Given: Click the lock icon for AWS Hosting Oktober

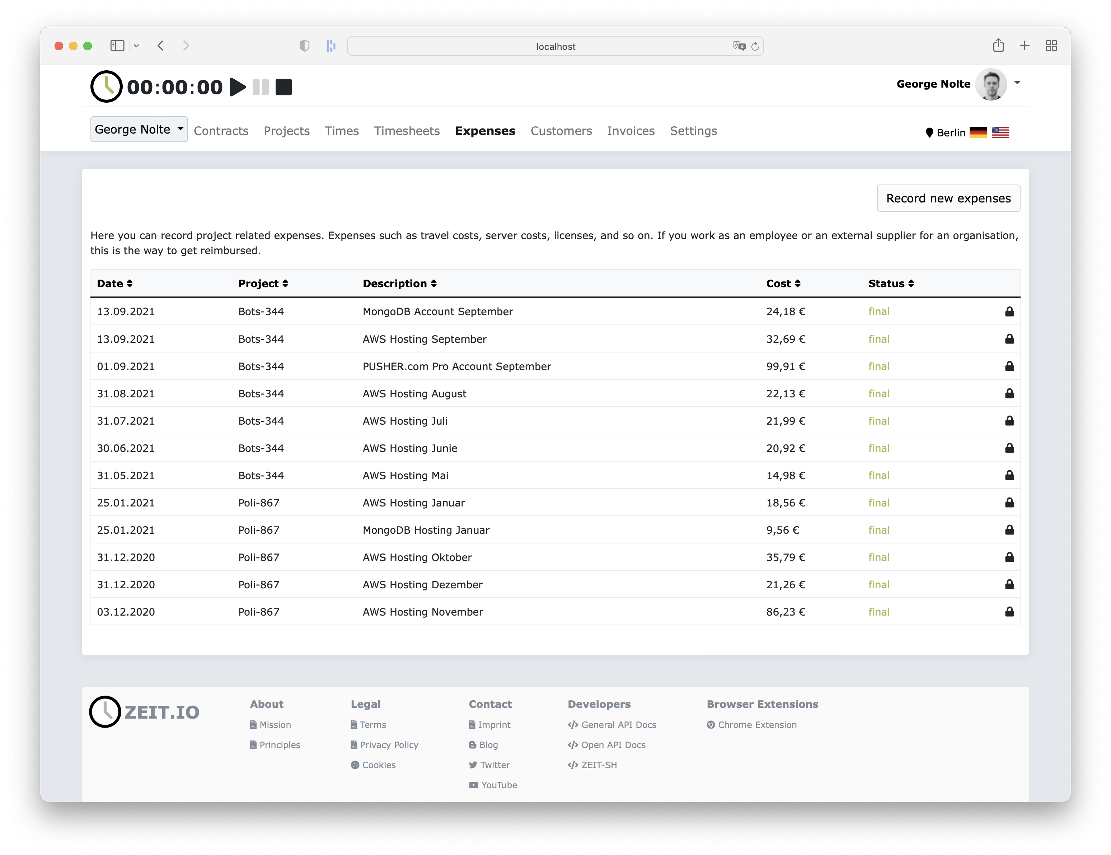Looking at the screenshot, I should coord(1009,557).
